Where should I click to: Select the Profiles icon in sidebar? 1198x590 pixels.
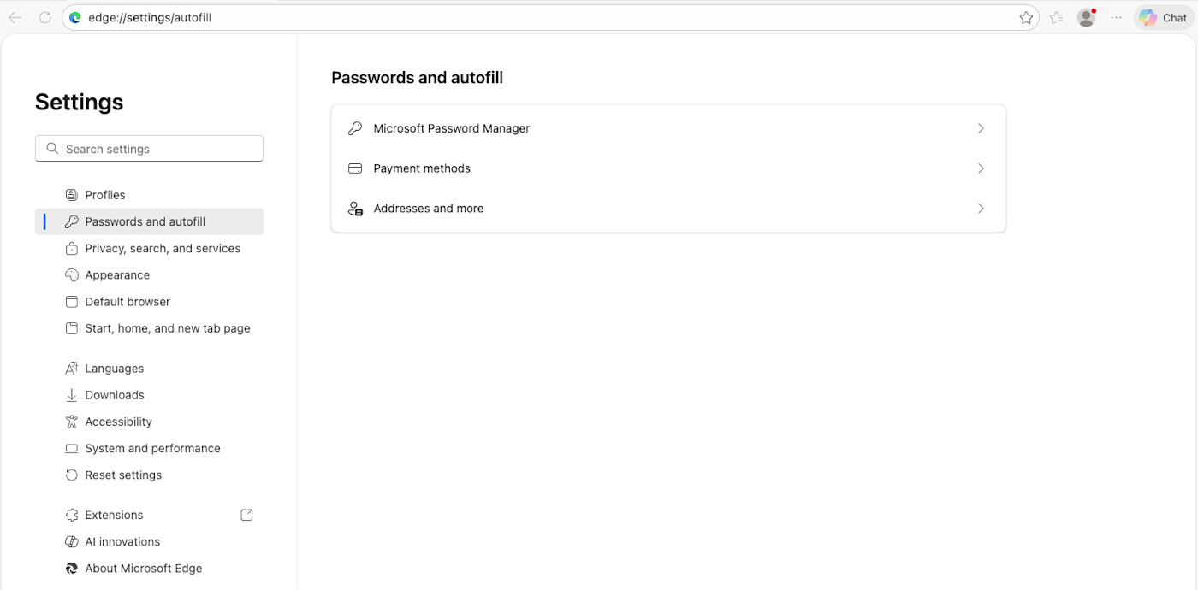coord(71,194)
